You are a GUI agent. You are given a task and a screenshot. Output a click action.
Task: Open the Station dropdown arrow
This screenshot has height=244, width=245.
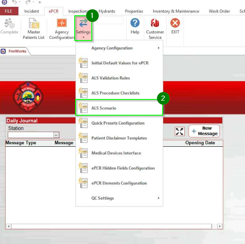pos(56,135)
